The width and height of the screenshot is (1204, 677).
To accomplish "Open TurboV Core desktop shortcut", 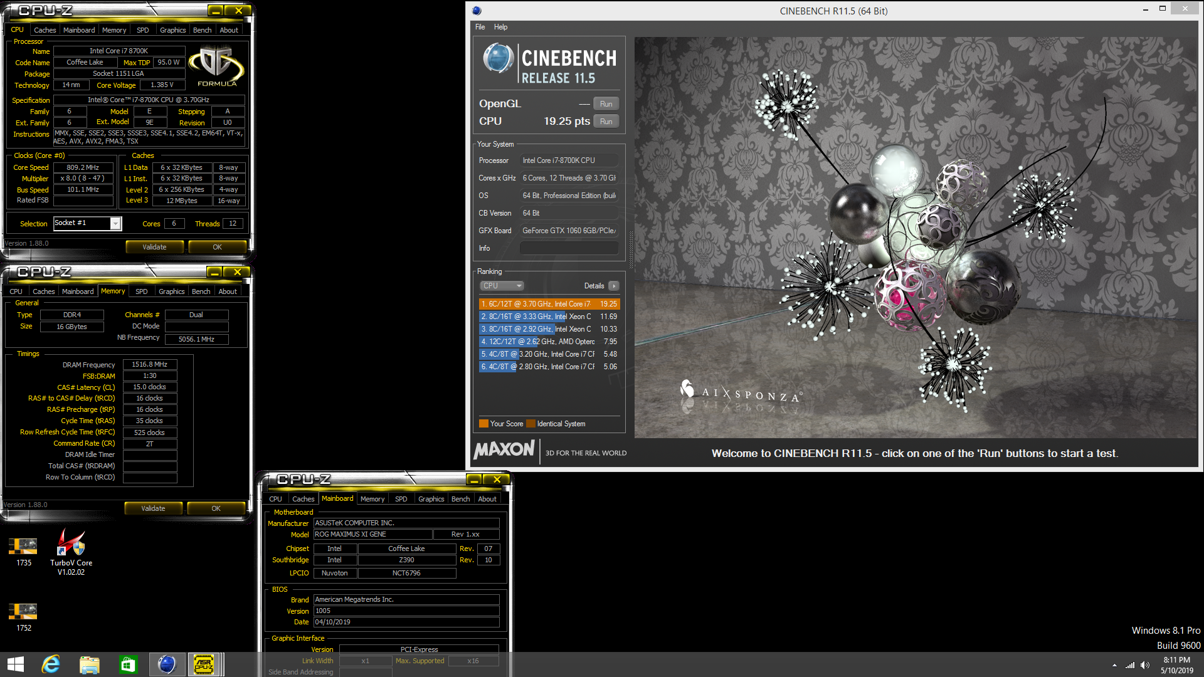I will point(71,552).
